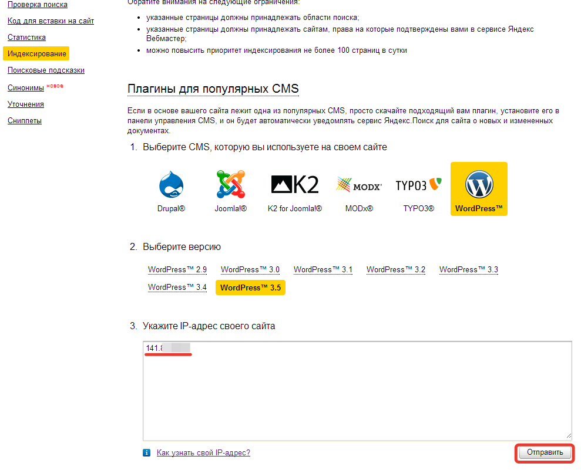Select the WordPress 3.1 version link

(323, 270)
